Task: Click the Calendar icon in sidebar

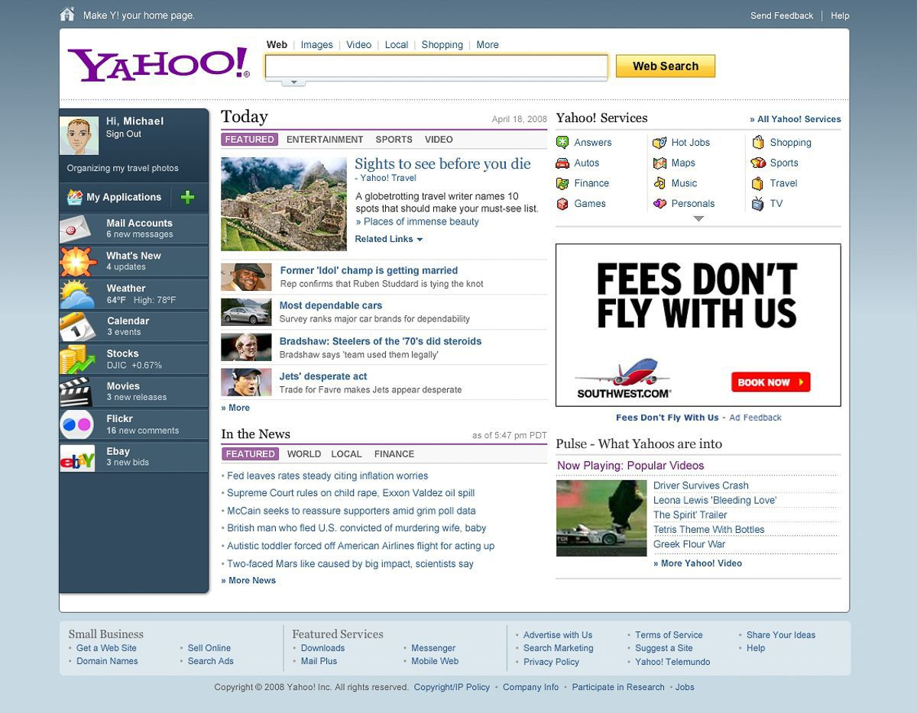Action: 78,327
